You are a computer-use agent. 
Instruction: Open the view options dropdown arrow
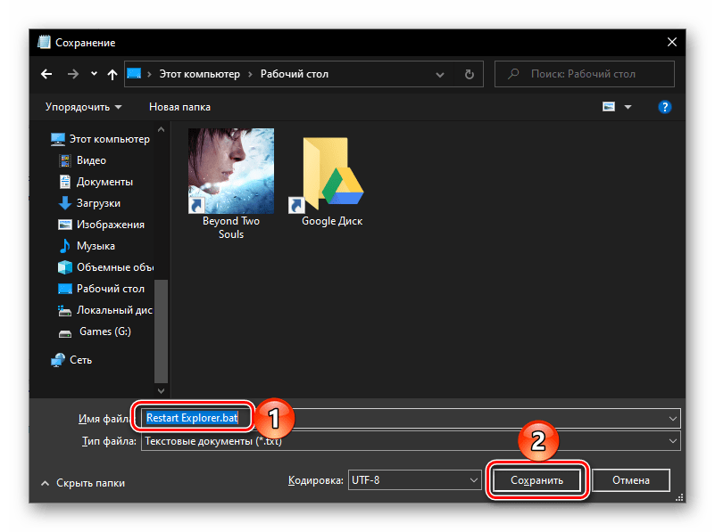pos(628,107)
